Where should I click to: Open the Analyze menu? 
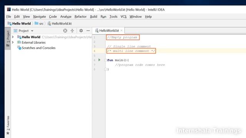pyautogui.click(x=66, y=16)
